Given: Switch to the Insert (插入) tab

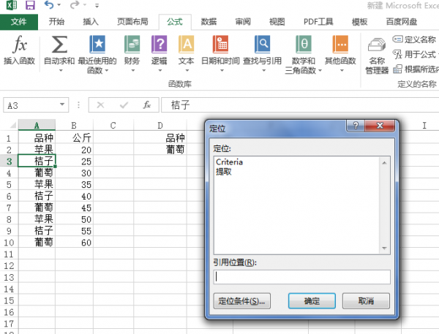Looking at the screenshot, I should (91, 22).
